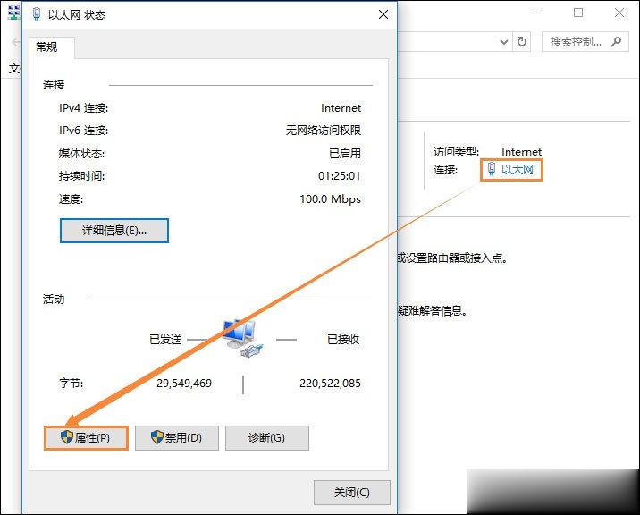Click the network activity computers icon

coord(242,339)
